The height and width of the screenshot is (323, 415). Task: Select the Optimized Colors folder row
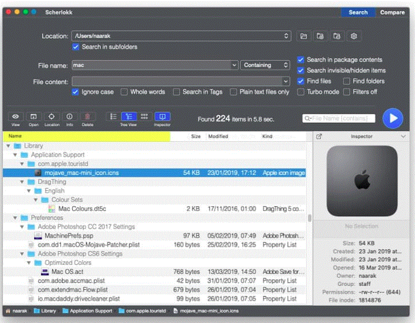pyautogui.click(x=155, y=263)
